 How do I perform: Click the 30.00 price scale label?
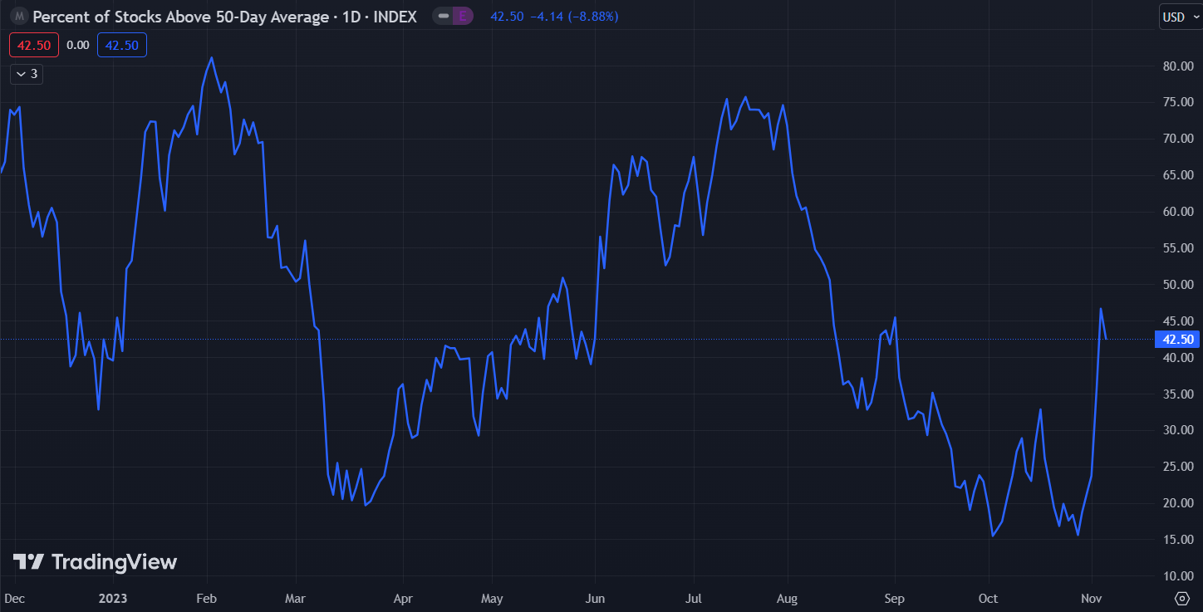[1177, 430]
